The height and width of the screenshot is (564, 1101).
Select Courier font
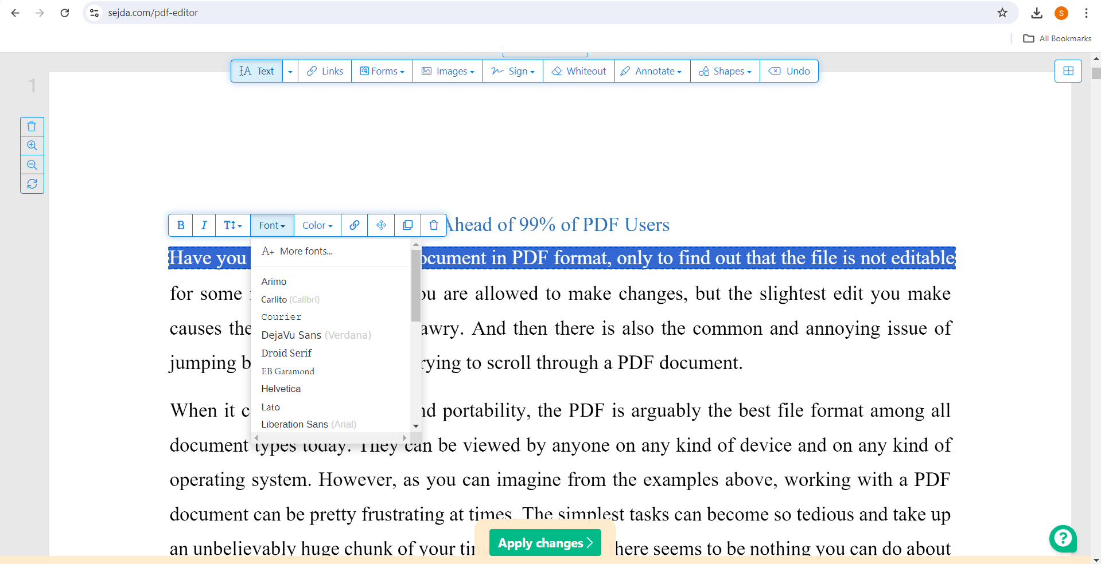pos(281,317)
